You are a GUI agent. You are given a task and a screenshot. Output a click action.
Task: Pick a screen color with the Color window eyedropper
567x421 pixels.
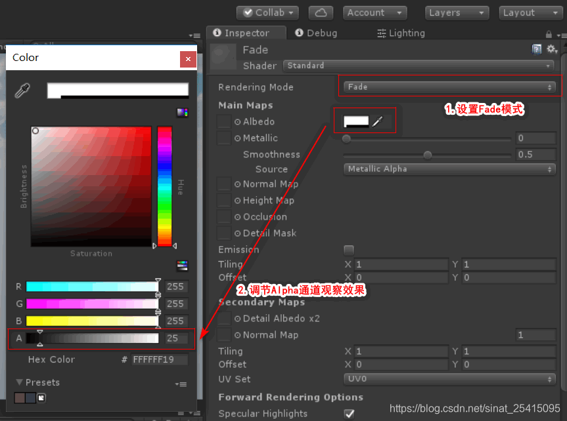click(22, 90)
